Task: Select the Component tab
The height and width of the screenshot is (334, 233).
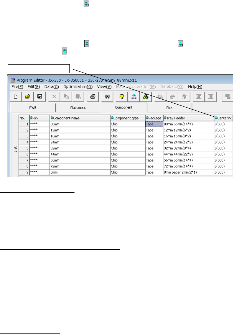Action: (124, 108)
